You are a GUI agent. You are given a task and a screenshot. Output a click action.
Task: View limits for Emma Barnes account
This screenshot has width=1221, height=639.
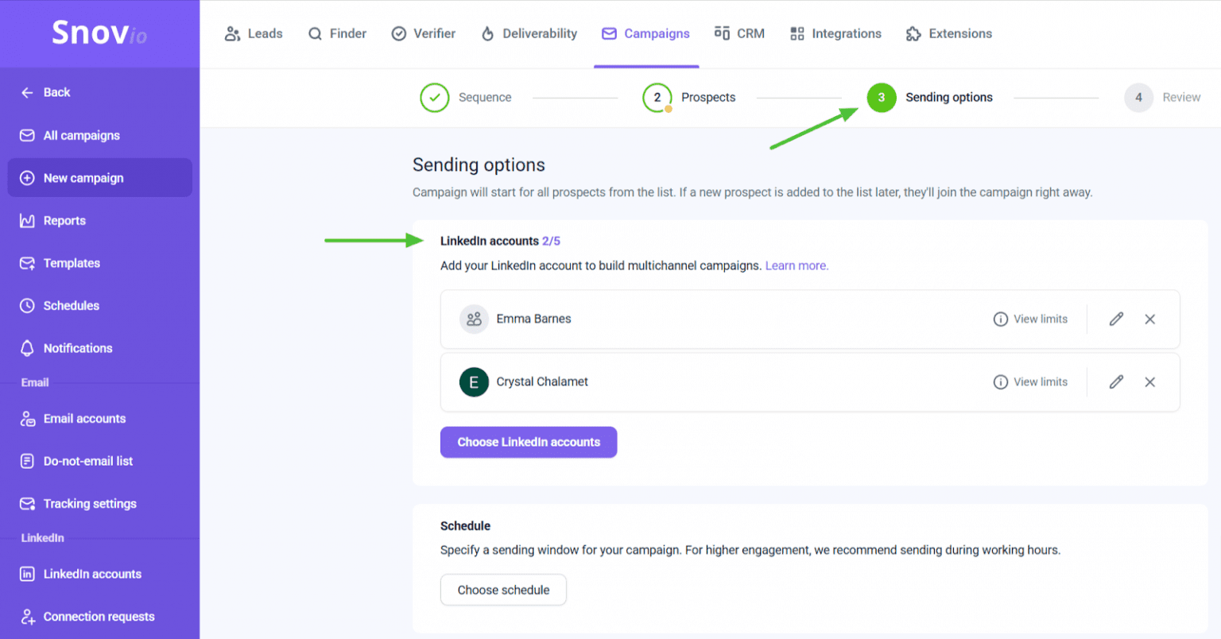pyautogui.click(x=1030, y=319)
